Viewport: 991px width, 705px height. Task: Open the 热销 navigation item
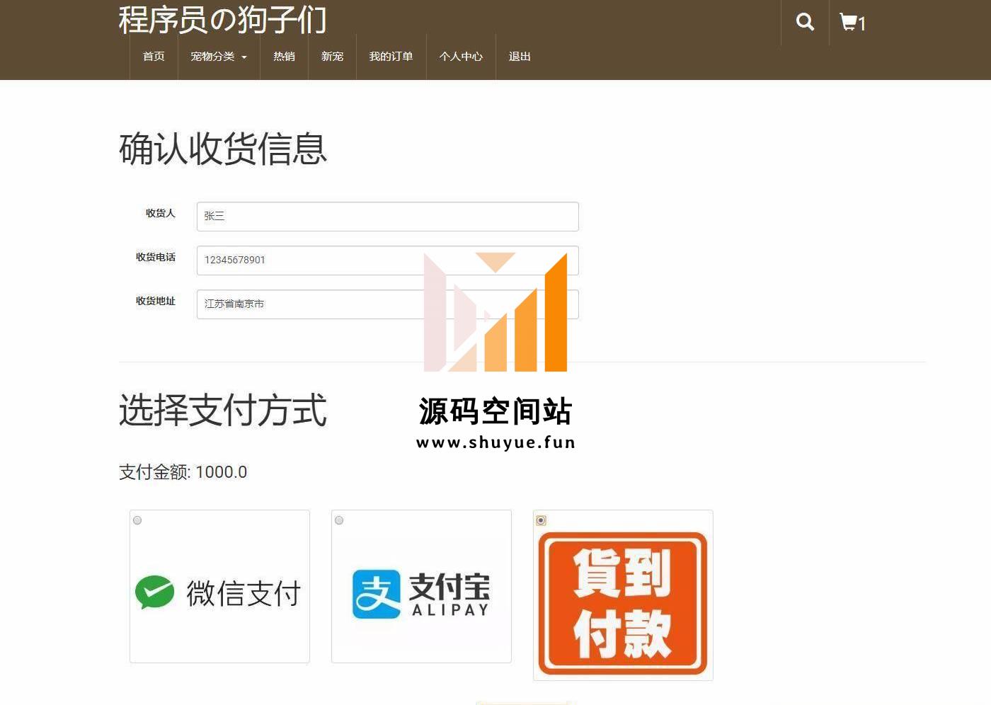[x=284, y=57]
